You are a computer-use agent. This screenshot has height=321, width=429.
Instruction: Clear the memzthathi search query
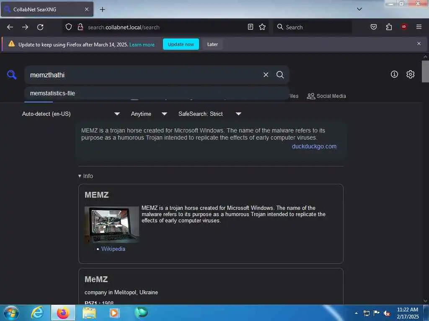pos(266,75)
